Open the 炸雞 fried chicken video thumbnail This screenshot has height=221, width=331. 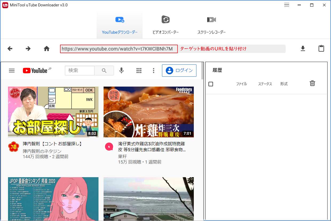(x=149, y=112)
